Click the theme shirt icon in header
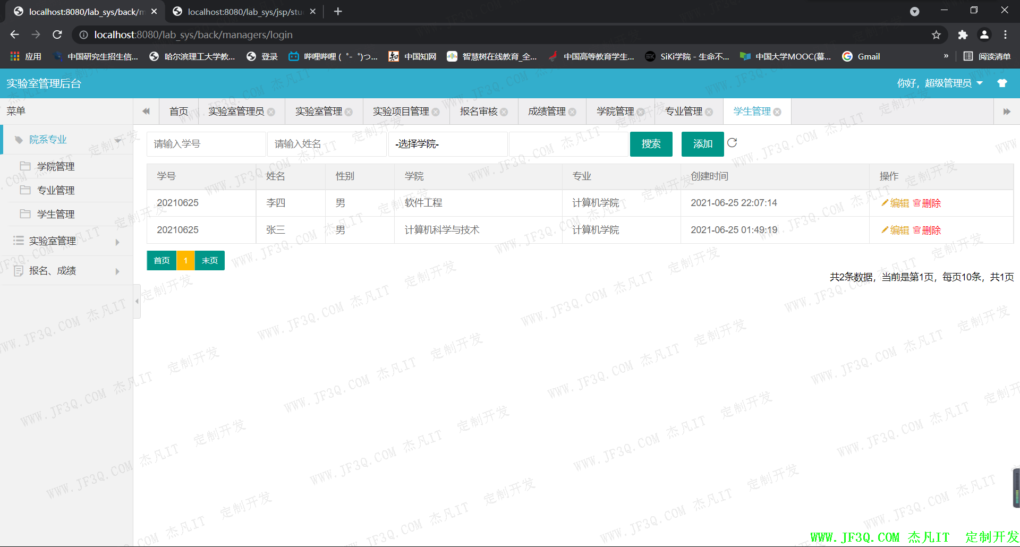Screen dimensions: 1020x547 (1002, 83)
